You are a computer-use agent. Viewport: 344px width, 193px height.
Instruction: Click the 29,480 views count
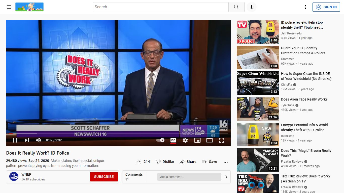tap(16, 161)
